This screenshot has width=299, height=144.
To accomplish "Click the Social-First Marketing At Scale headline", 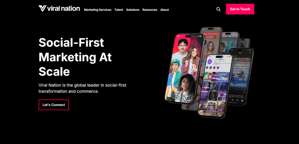I will [75, 57].
